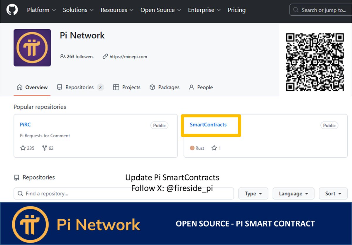Click the Rust language color indicator
This screenshot has height=245, width=352.
point(192,148)
